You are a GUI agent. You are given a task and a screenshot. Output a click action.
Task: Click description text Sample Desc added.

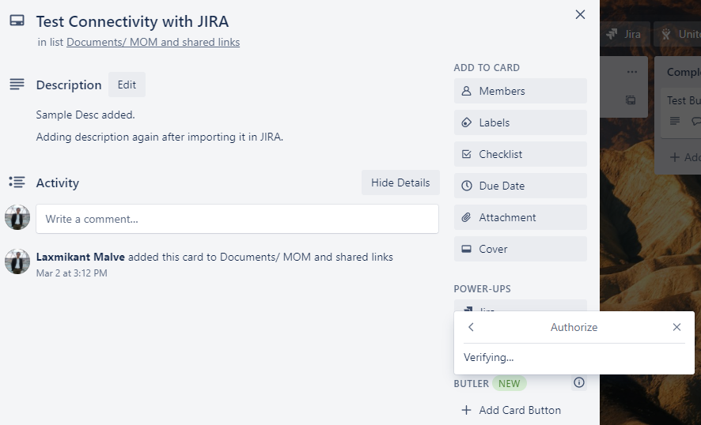[85, 115]
